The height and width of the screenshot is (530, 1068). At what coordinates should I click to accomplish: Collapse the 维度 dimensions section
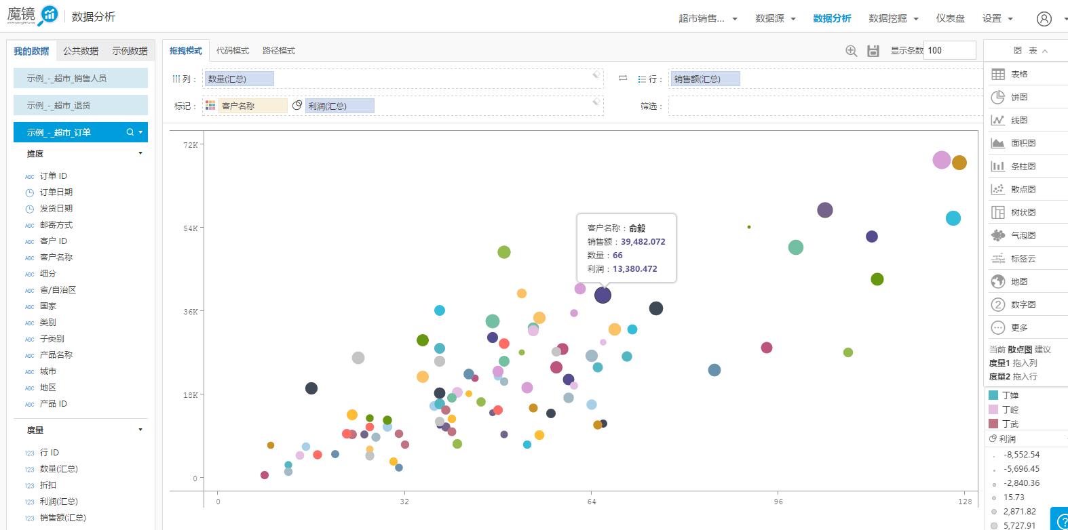click(140, 153)
